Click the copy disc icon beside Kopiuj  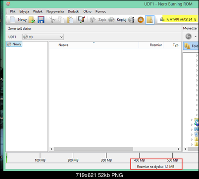click(111, 20)
